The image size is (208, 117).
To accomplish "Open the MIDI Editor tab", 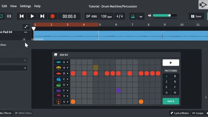I will coord(23,113).
